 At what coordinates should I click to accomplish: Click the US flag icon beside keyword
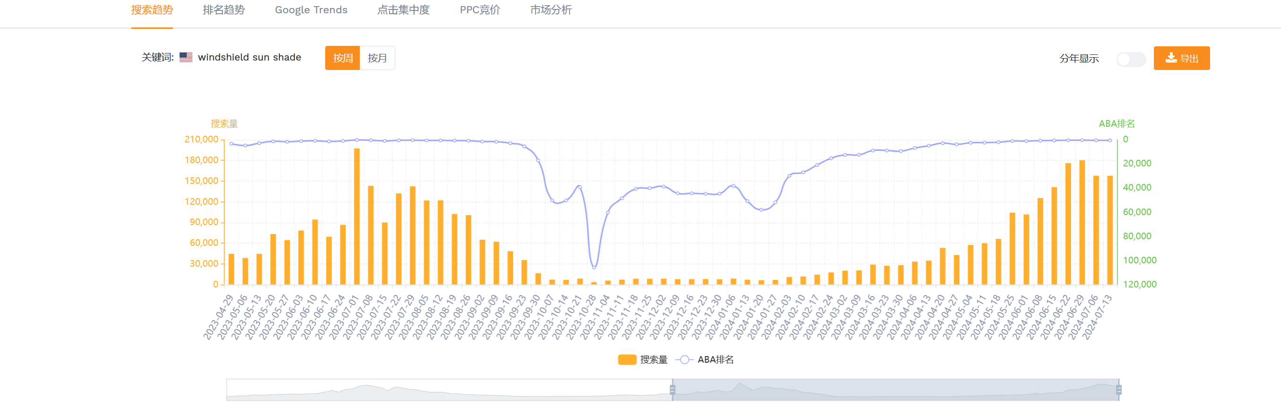click(186, 57)
